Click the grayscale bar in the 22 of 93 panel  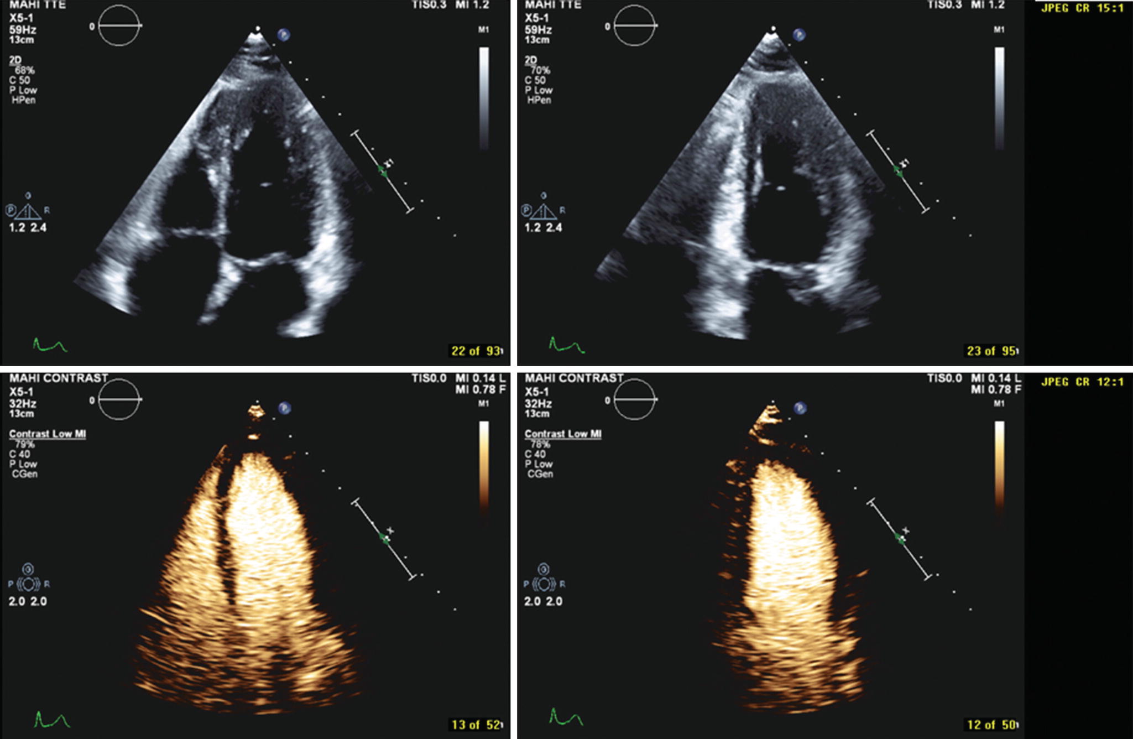point(484,98)
